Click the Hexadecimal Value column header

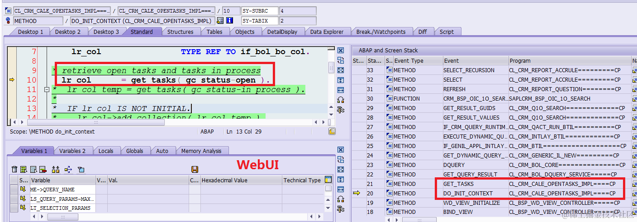(240, 180)
